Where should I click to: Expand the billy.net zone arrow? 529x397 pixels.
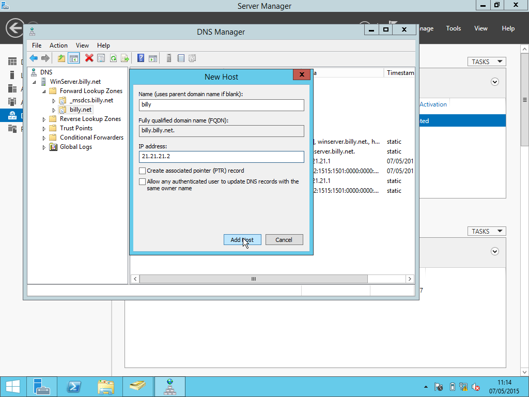54,110
